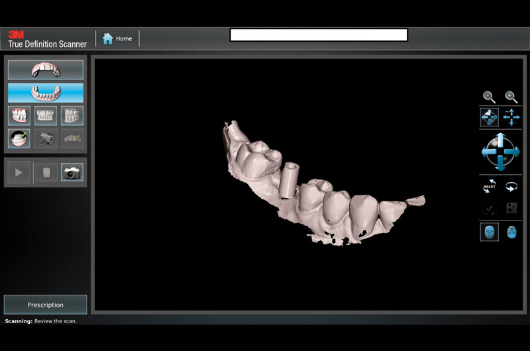Click the blank white field in header

click(319, 35)
